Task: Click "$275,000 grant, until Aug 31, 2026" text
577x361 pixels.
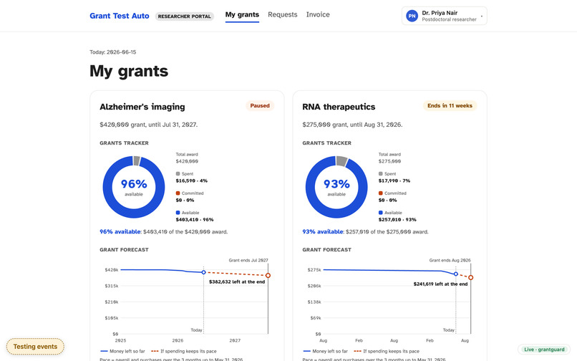Action: tap(352, 125)
